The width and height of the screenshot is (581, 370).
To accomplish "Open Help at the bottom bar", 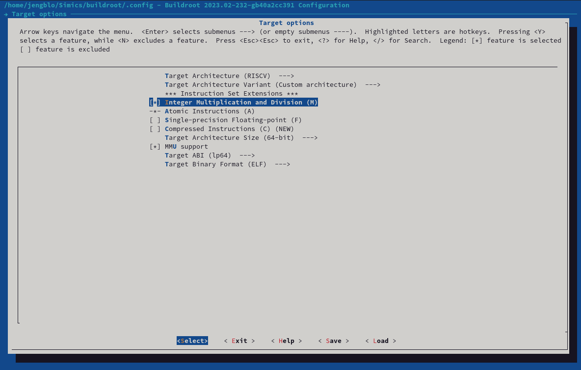I will pyautogui.click(x=286, y=341).
